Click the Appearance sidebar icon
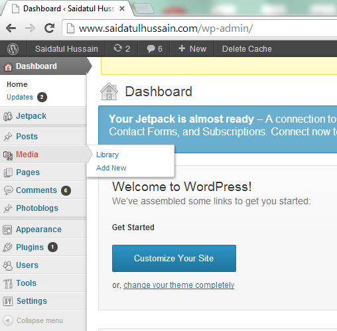This screenshot has width=337, height=331. [x=7, y=230]
